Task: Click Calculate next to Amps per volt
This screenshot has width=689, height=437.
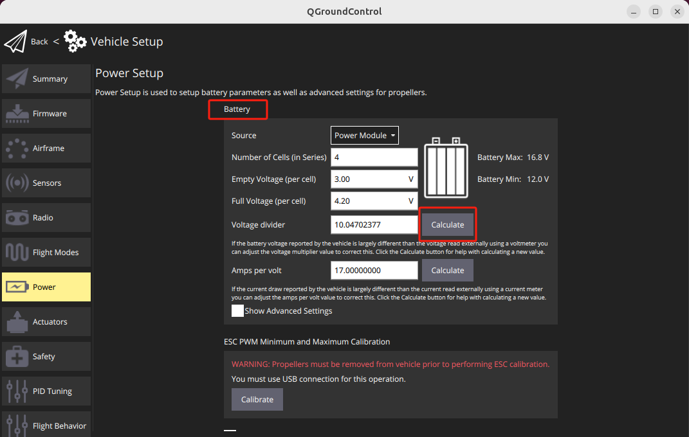Action: (447, 271)
